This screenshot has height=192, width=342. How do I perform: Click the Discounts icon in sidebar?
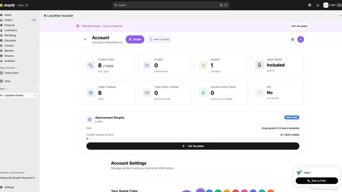point(1,41)
